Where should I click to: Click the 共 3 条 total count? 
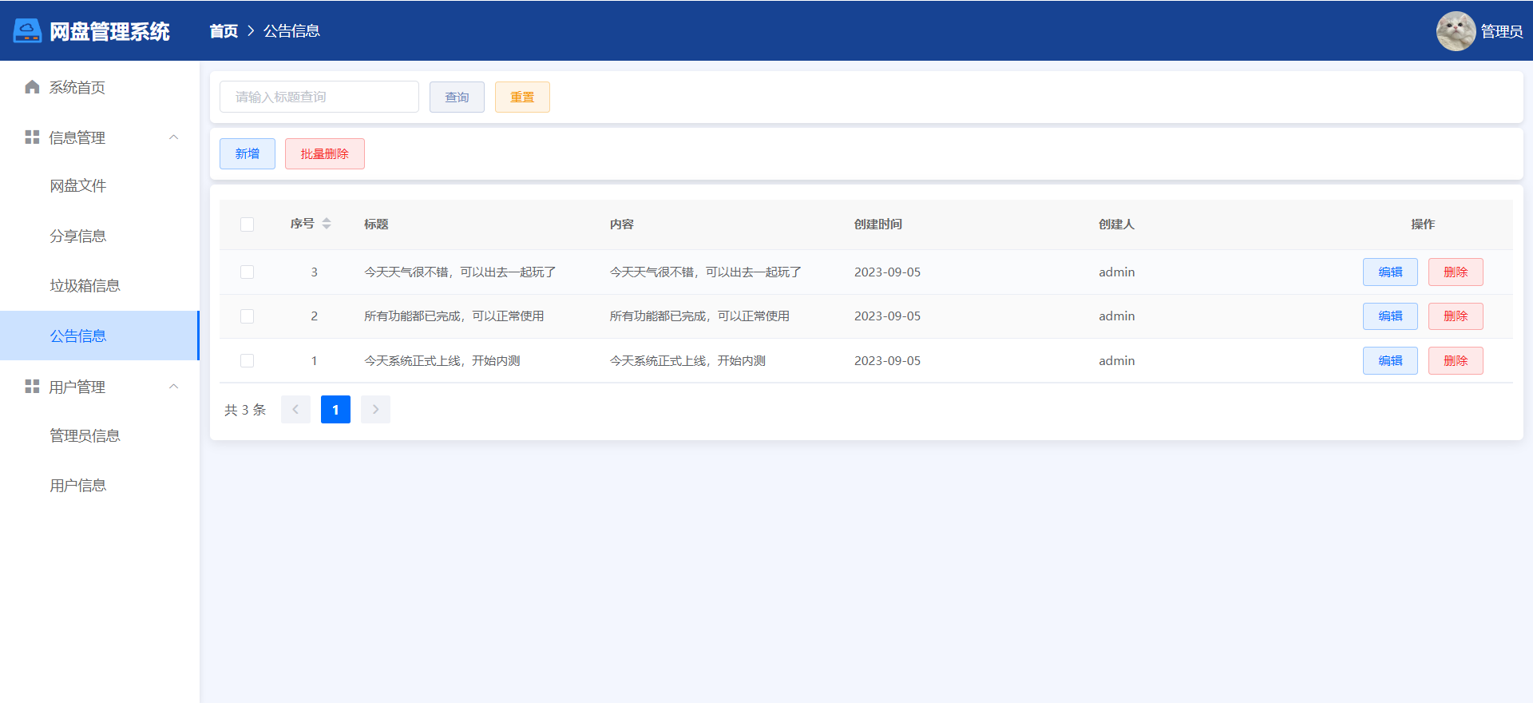pos(245,410)
